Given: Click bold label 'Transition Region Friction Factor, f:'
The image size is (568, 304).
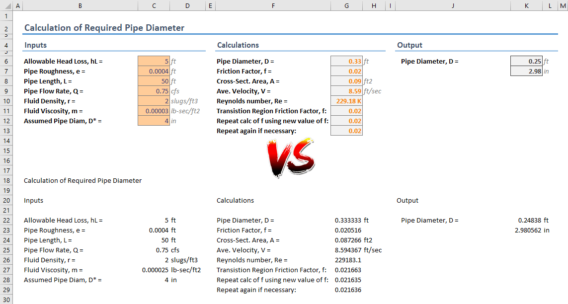Looking at the screenshot, I should click(272, 111).
